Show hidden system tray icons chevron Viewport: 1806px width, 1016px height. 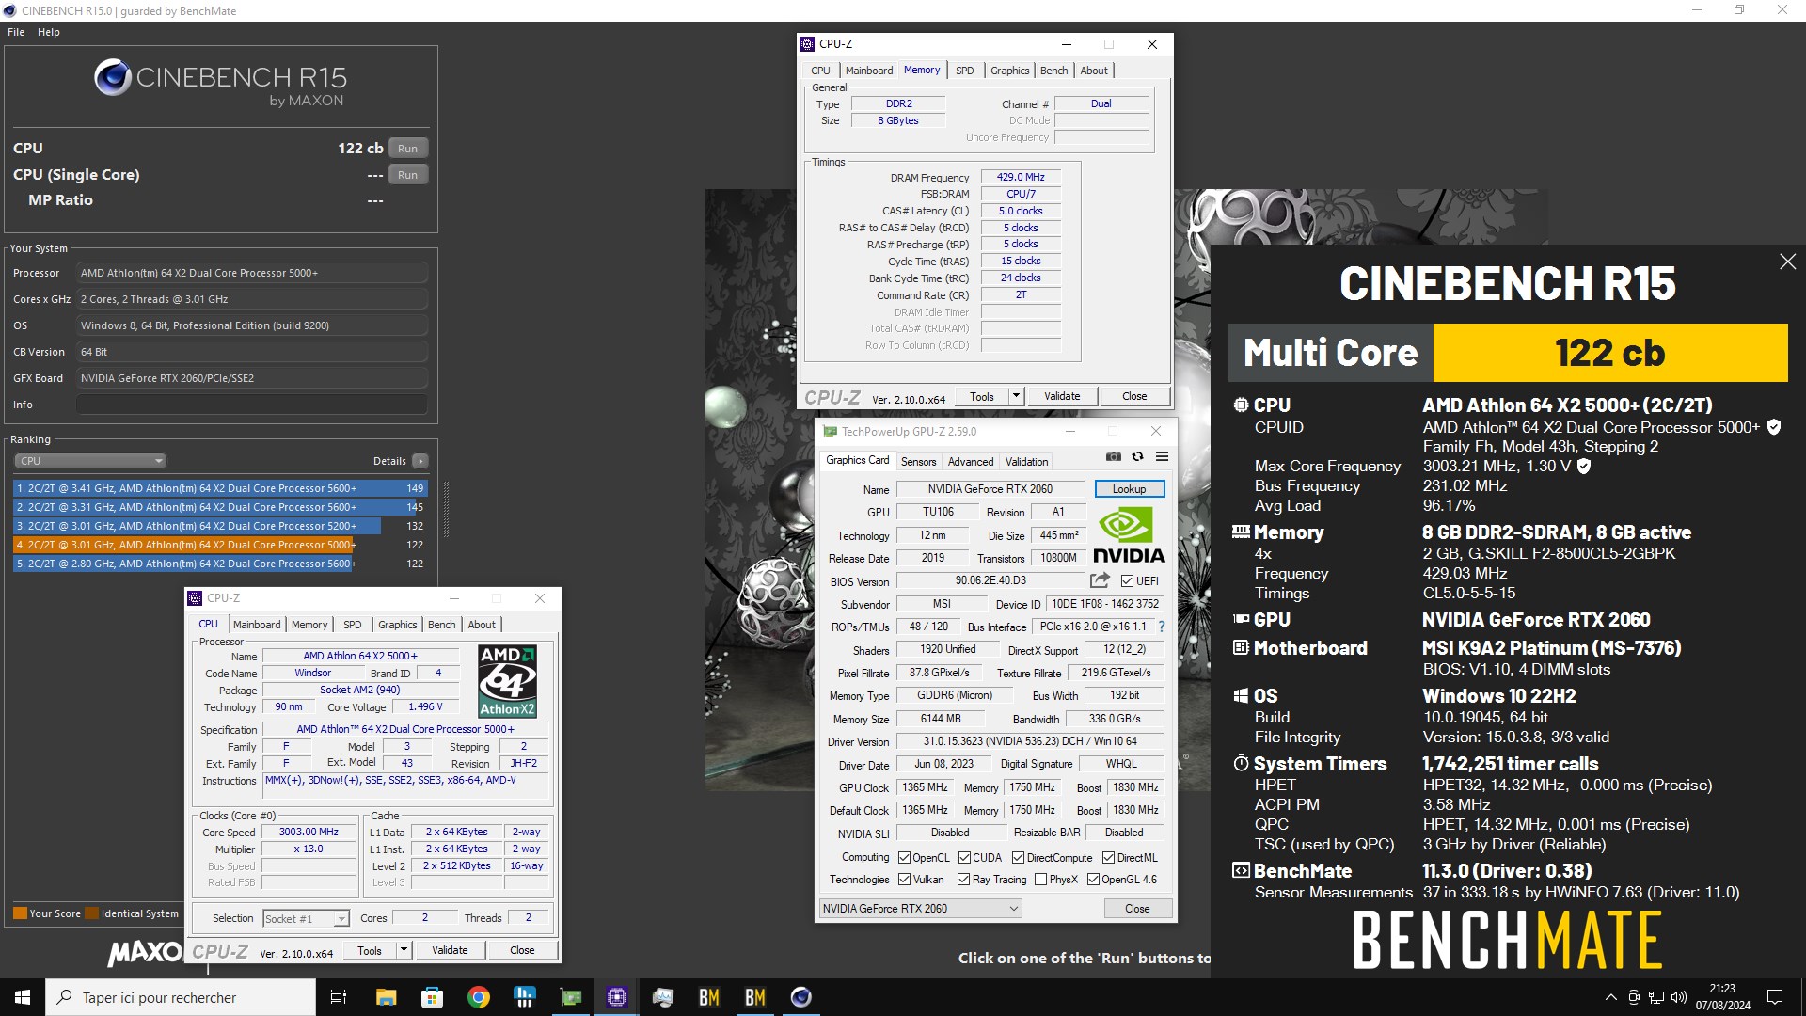pos(1610,997)
